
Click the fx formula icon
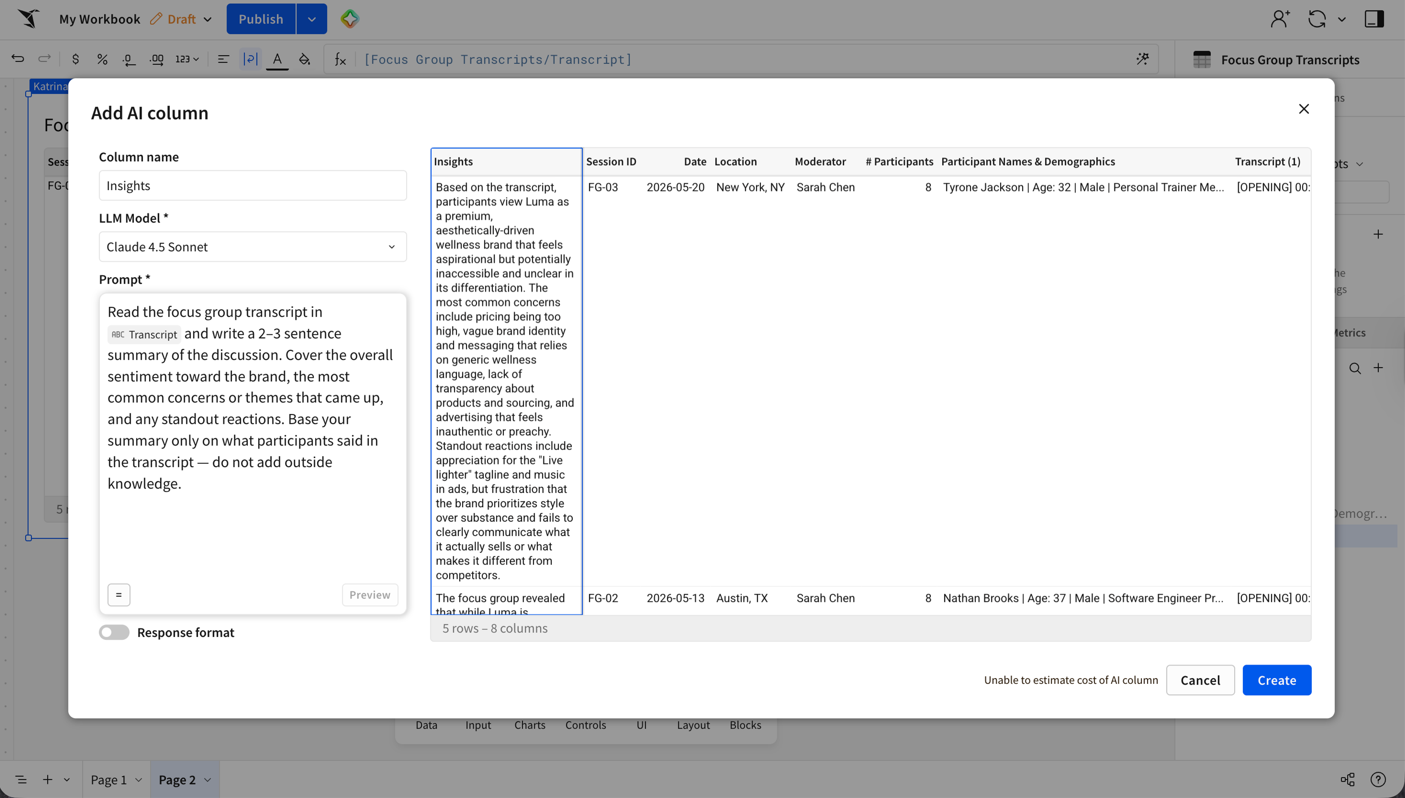(340, 59)
